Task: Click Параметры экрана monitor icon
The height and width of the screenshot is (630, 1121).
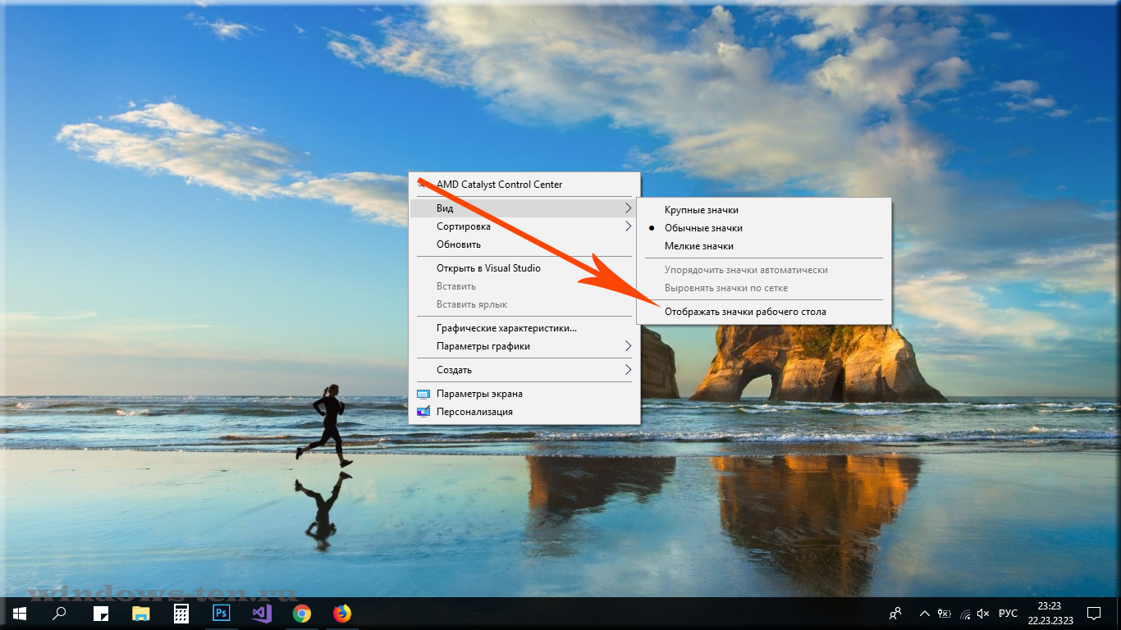Action: pos(423,394)
